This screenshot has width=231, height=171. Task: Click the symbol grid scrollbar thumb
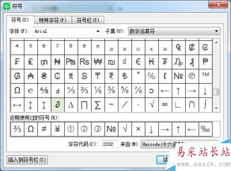216,92
